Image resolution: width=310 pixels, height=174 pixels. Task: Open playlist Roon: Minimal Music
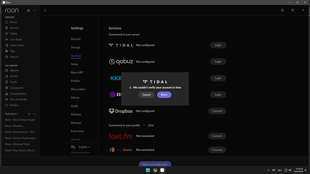18,144
